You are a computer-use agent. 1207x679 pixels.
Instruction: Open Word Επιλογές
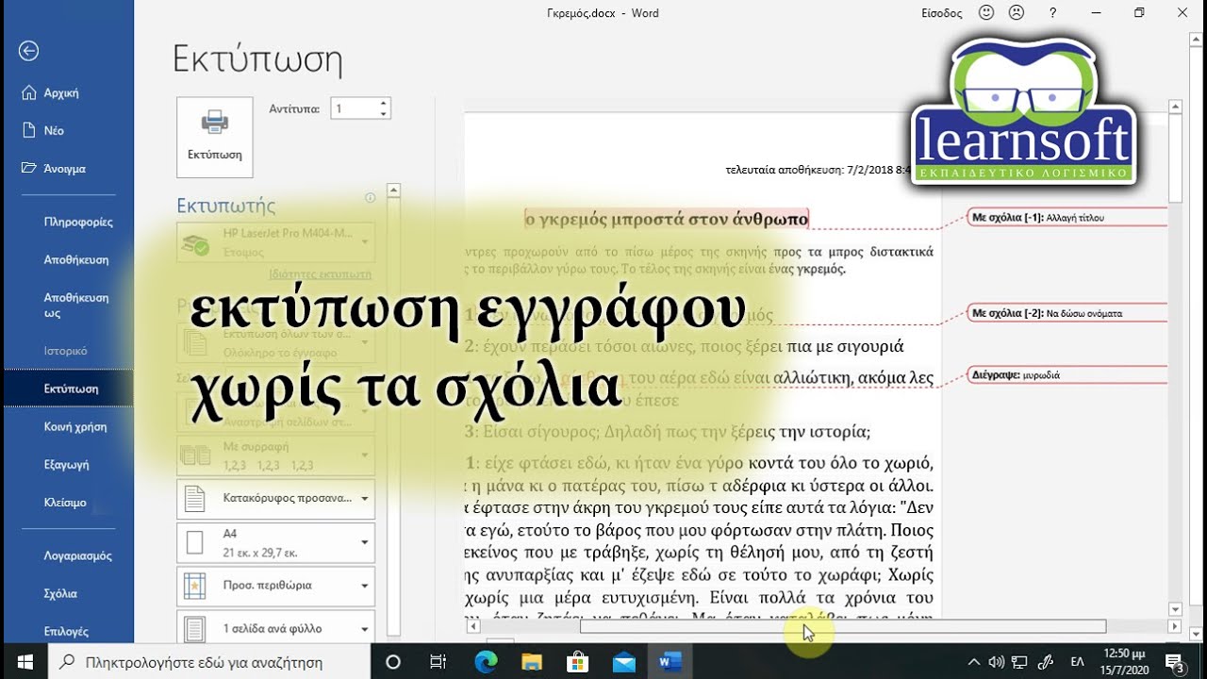(x=67, y=631)
